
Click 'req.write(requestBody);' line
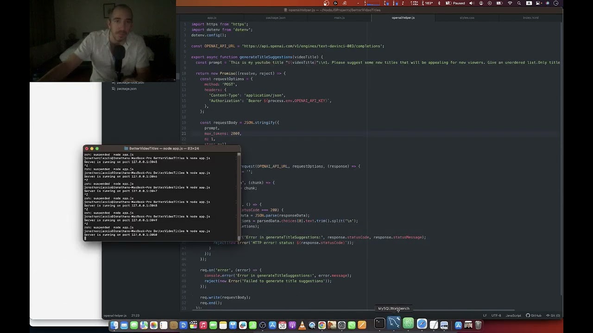[x=225, y=297]
